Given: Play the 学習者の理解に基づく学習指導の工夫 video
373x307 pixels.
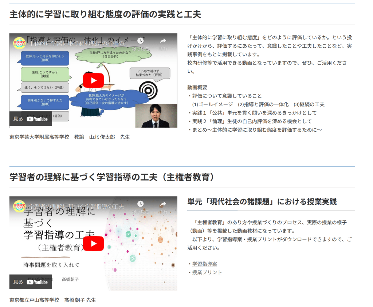Looking at the screenshot, I should [93, 243].
